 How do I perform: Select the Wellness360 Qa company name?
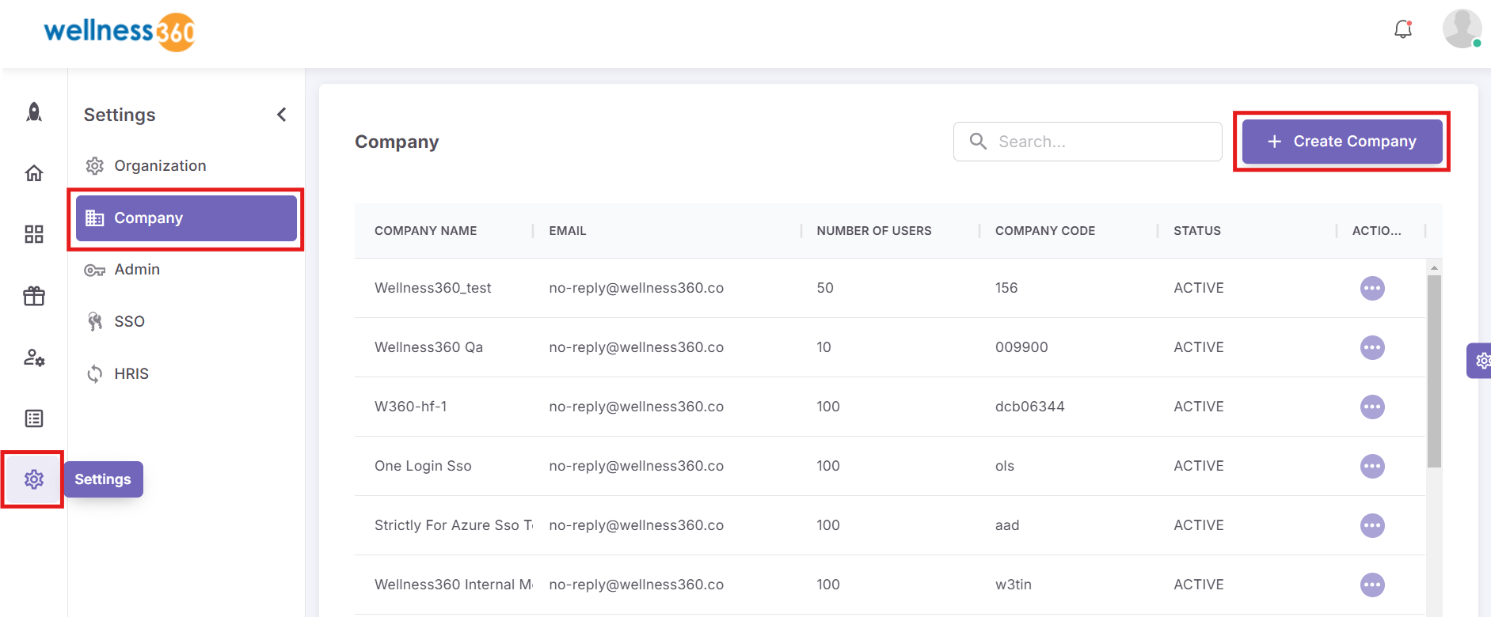click(428, 347)
